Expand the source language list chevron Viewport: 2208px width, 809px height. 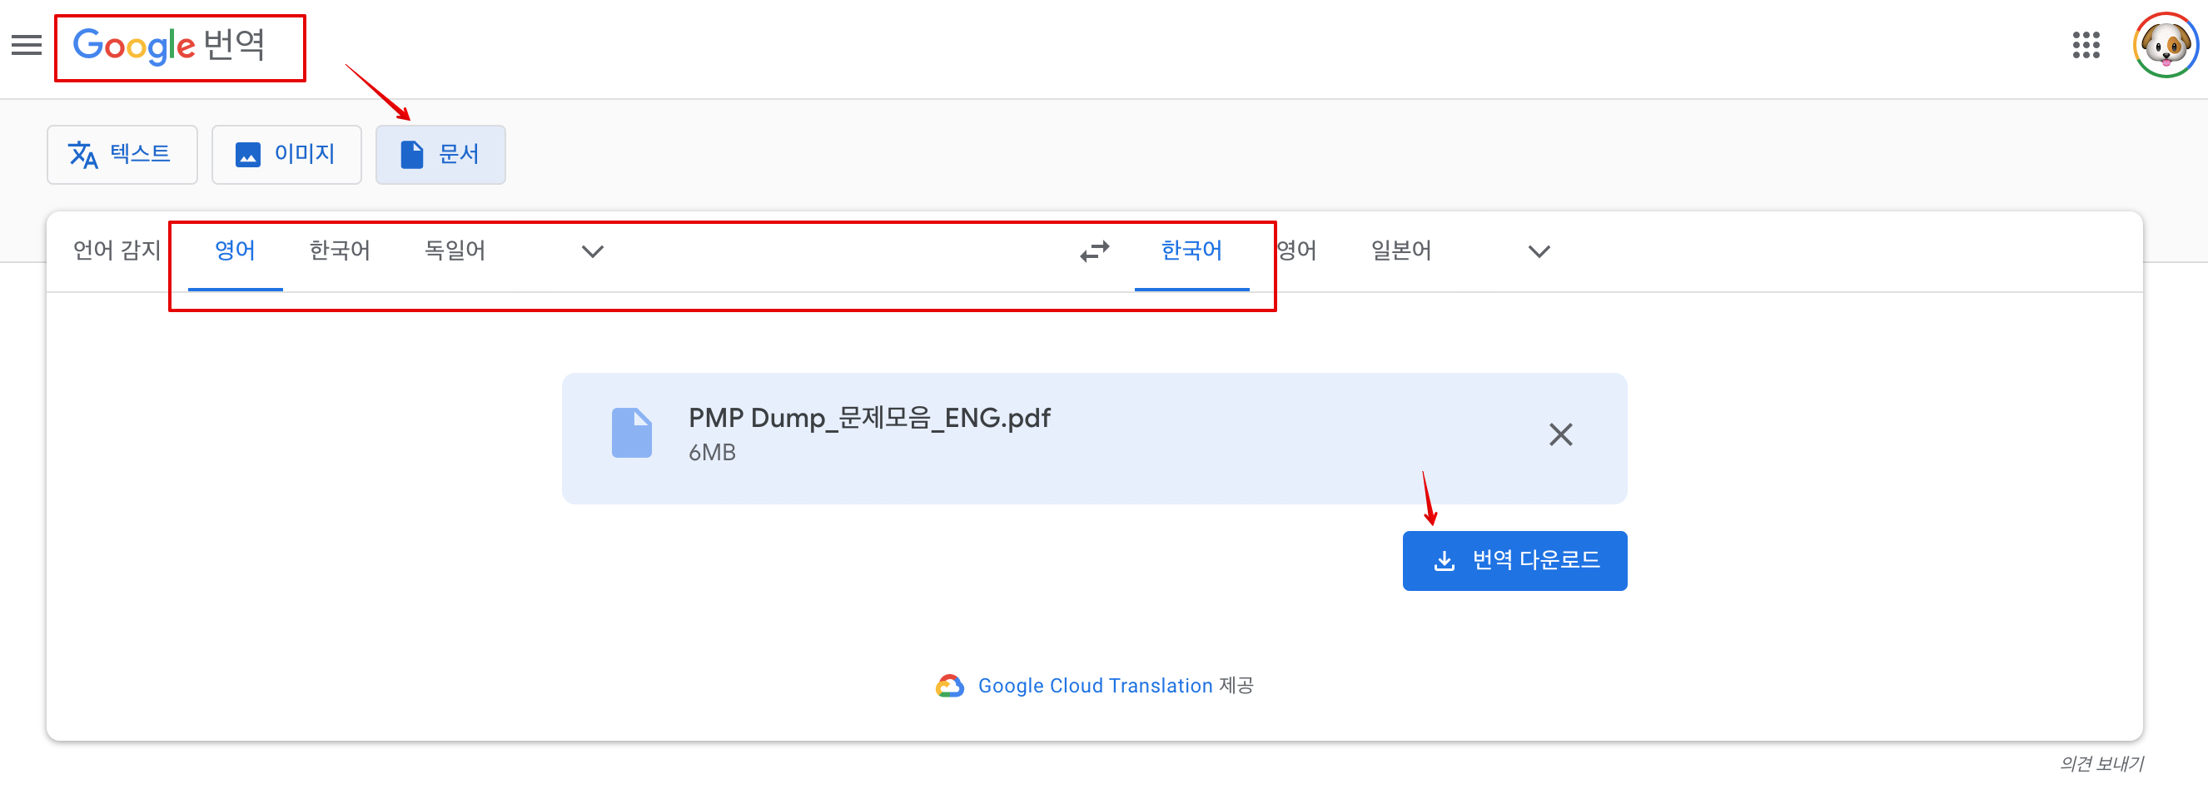pos(592,251)
